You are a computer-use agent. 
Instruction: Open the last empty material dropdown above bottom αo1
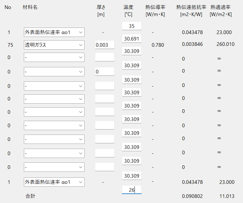pos(54,167)
